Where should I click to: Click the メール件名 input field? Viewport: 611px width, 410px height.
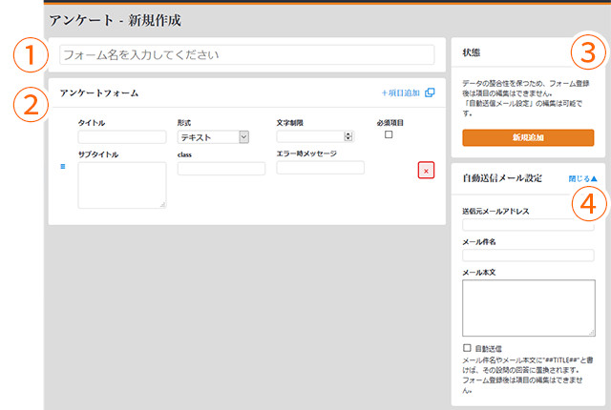(527, 256)
